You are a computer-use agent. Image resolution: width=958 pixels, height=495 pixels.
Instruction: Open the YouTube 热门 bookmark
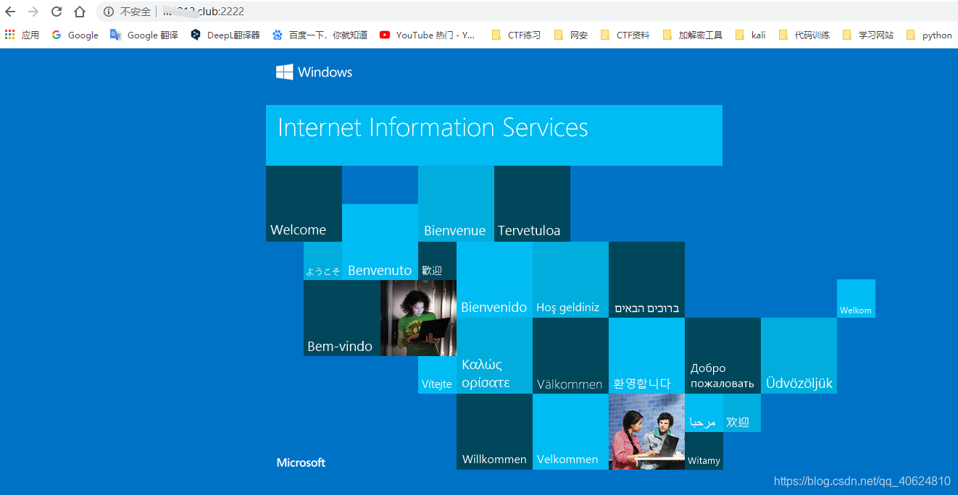(x=427, y=35)
